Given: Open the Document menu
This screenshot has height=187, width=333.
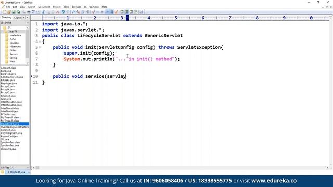Looking at the screenshot, I should pyautogui.click(x=44, y=7).
